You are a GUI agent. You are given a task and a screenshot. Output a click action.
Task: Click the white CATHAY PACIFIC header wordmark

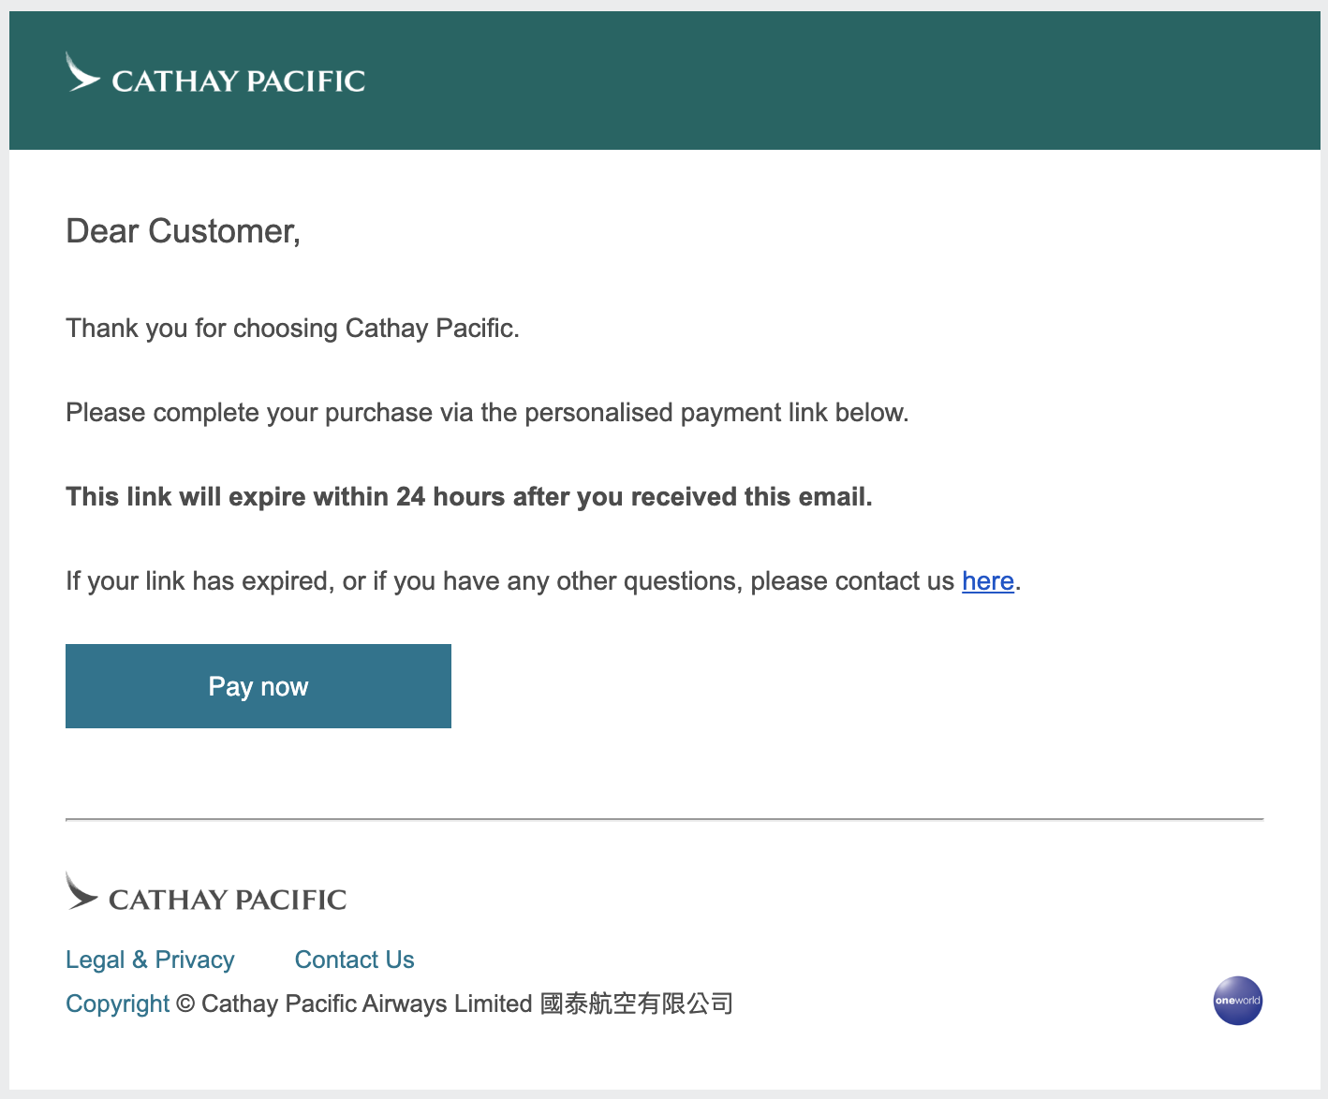pos(238,81)
